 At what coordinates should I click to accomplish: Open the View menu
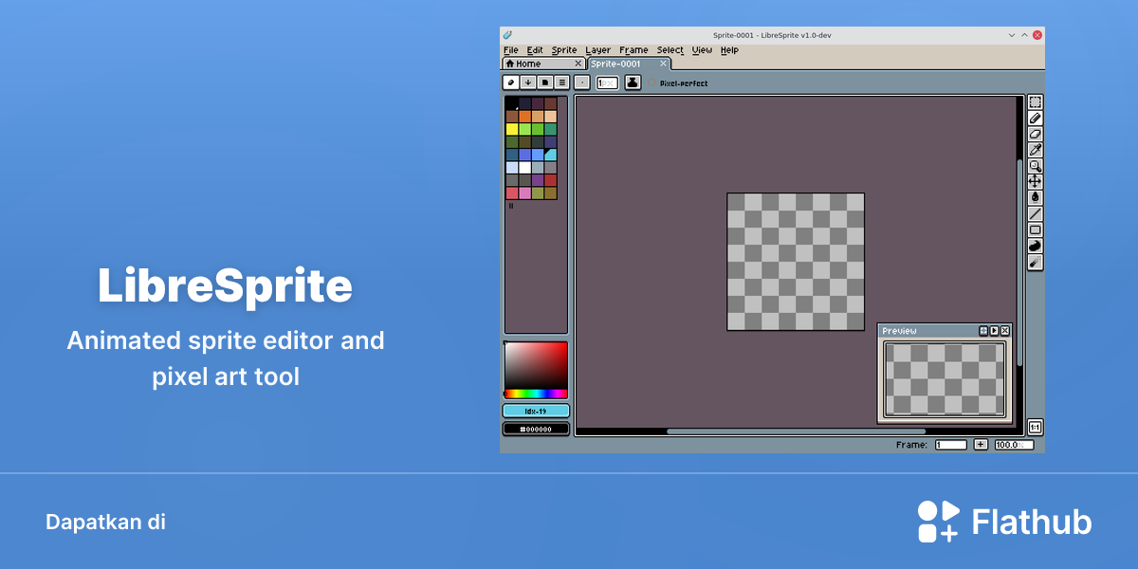(702, 50)
